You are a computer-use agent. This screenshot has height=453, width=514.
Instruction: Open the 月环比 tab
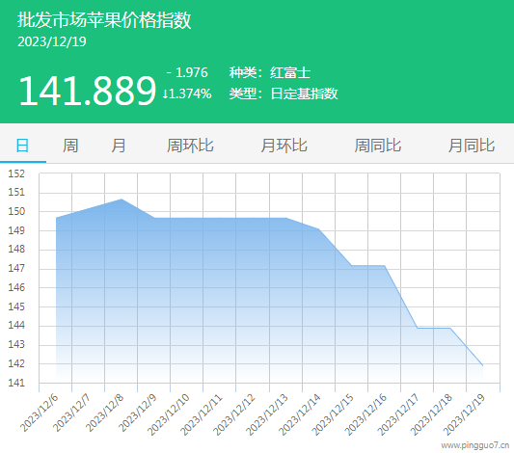tap(284, 146)
